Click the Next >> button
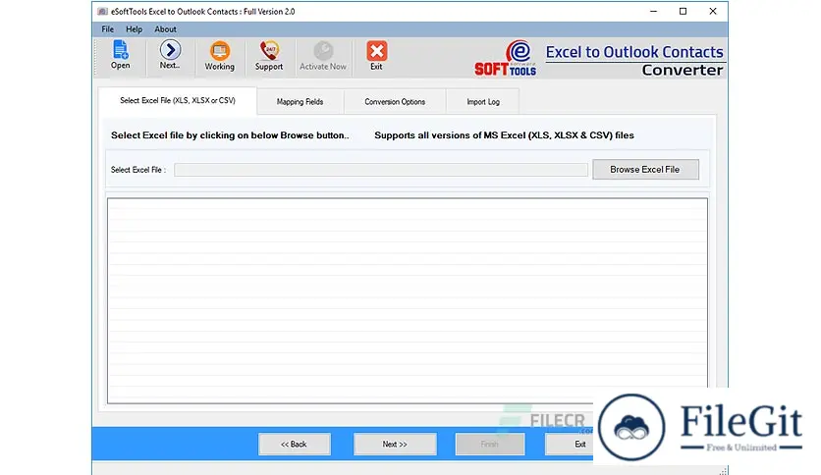Image resolution: width=821 pixels, height=475 pixels. coord(395,445)
